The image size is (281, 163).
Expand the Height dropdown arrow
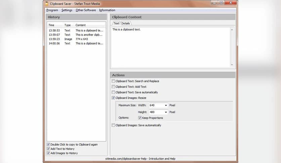point(166,112)
